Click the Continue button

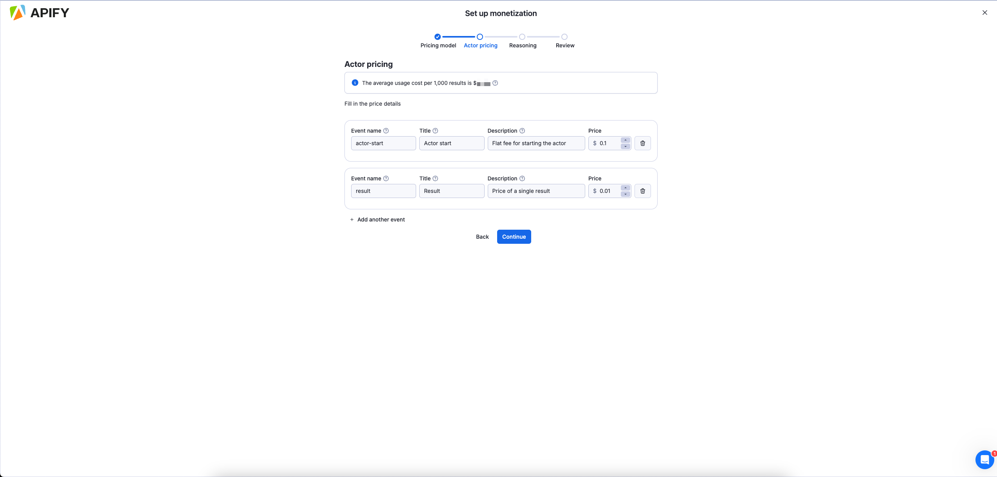[514, 237]
